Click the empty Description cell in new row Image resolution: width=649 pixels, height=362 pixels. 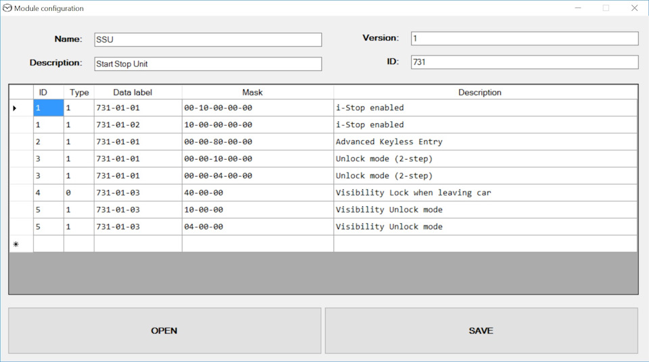[485, 244]
